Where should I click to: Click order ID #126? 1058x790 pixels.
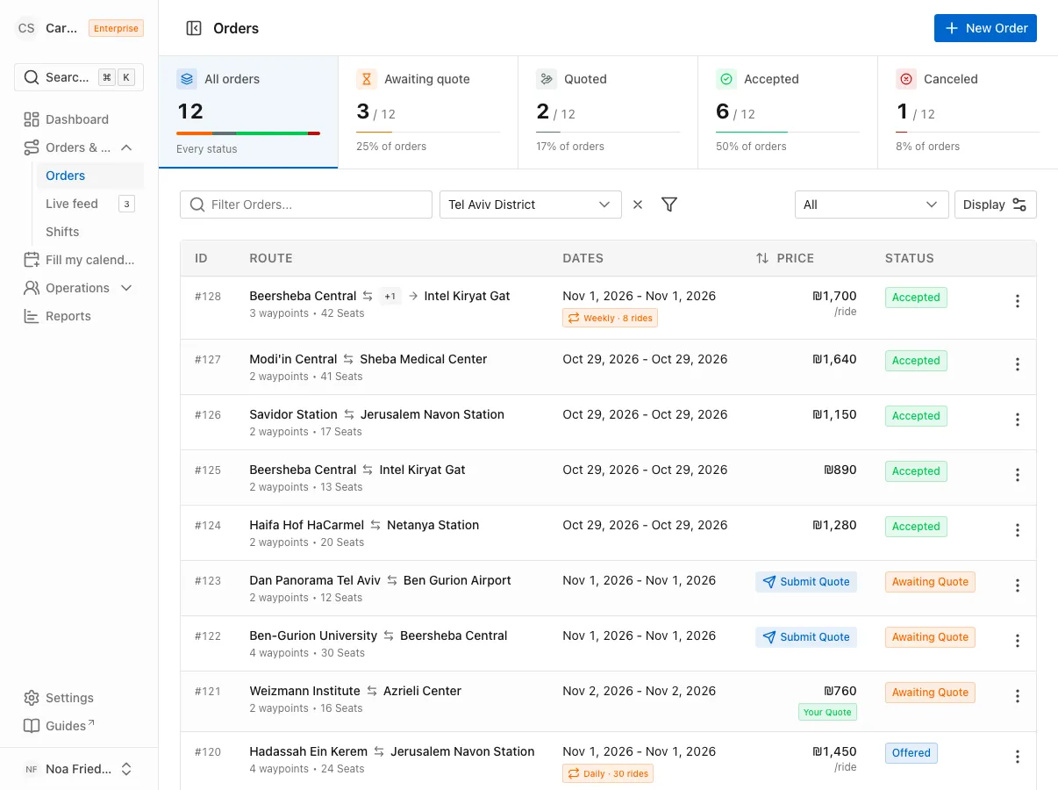(208, 414)
